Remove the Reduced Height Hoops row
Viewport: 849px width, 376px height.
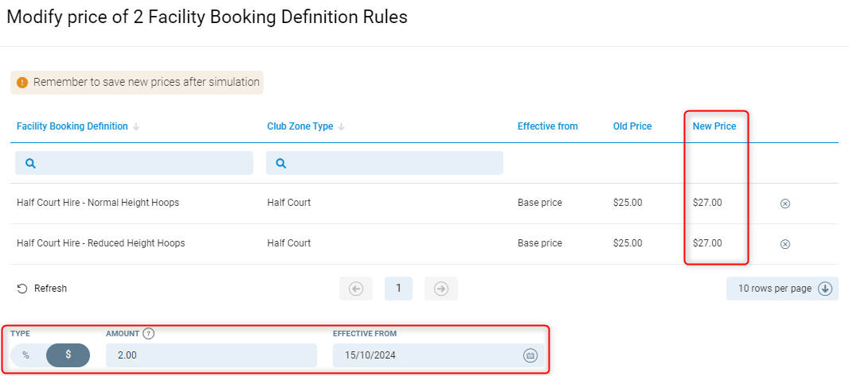point(784,244)
